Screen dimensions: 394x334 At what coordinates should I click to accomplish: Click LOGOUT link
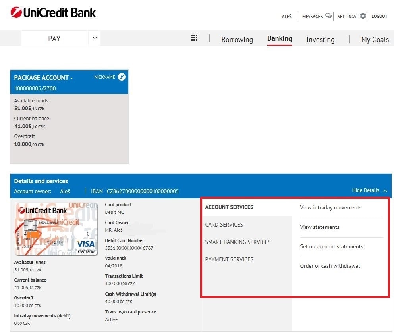coord(379,16)
